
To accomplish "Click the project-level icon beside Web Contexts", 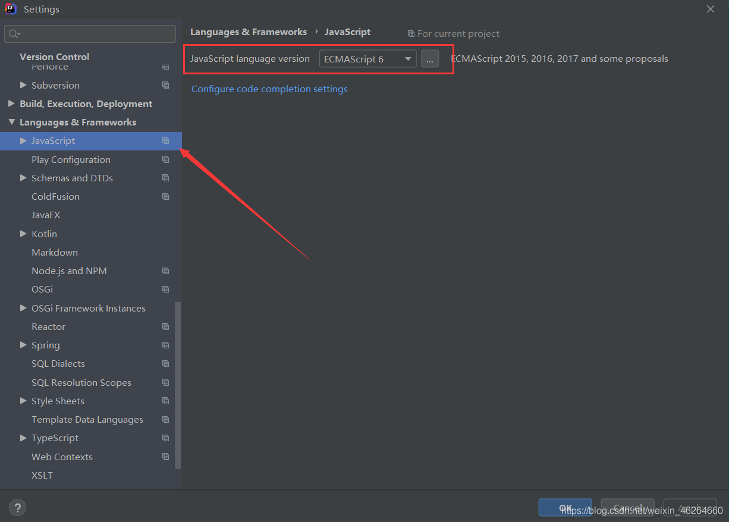I will 166,457.
